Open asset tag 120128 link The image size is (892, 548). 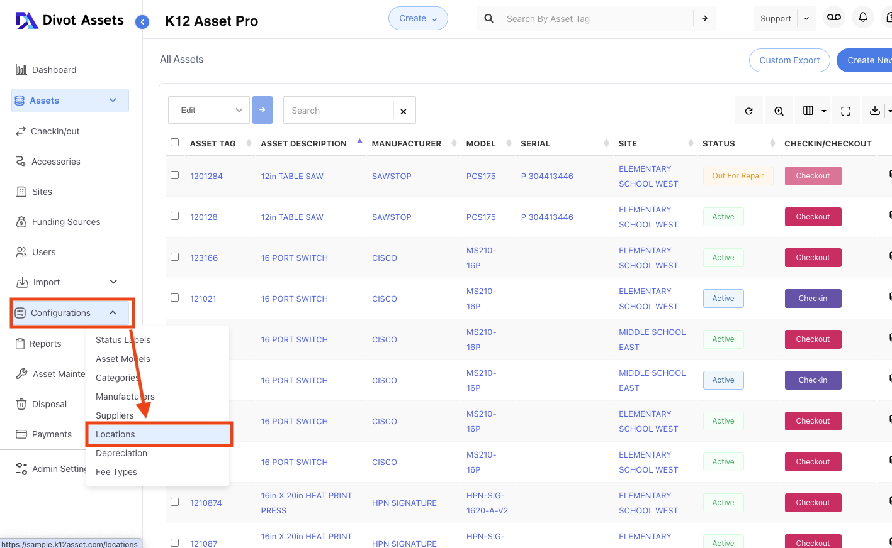click(x=204, y=217)
